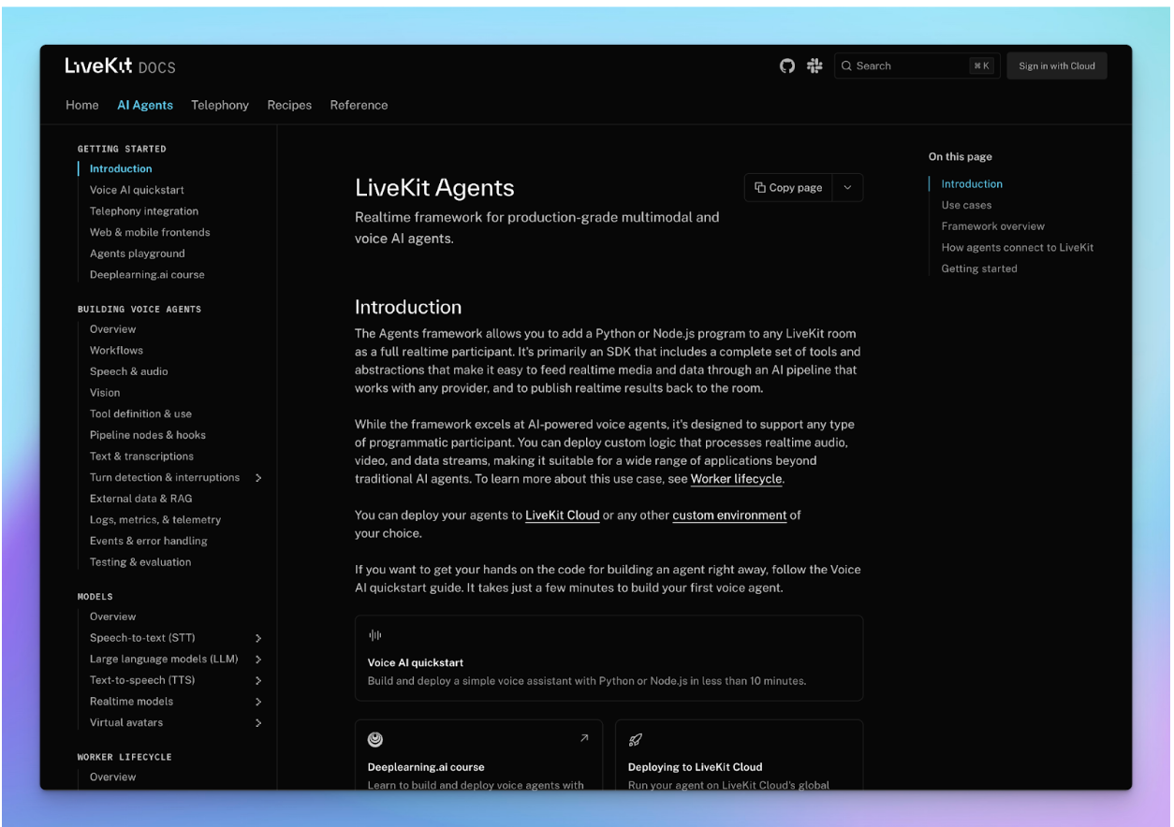
Task: Open Text & transcriptions page
Action: tap(141, 457)
